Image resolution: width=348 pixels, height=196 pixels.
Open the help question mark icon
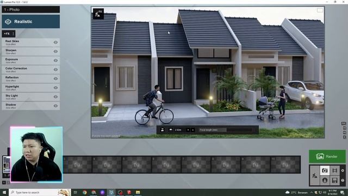tap(343, 180)
